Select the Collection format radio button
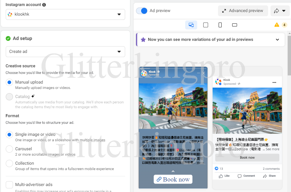This screenshot has height=192, width=291. (x=9, y=163)
